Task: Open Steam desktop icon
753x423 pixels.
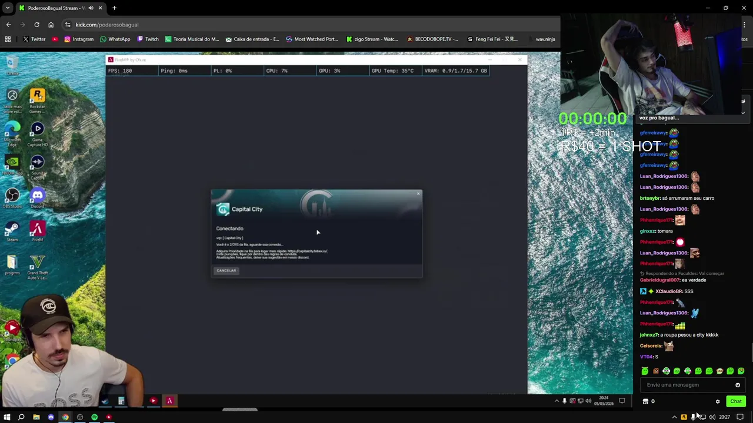Action: pos(12,231)
